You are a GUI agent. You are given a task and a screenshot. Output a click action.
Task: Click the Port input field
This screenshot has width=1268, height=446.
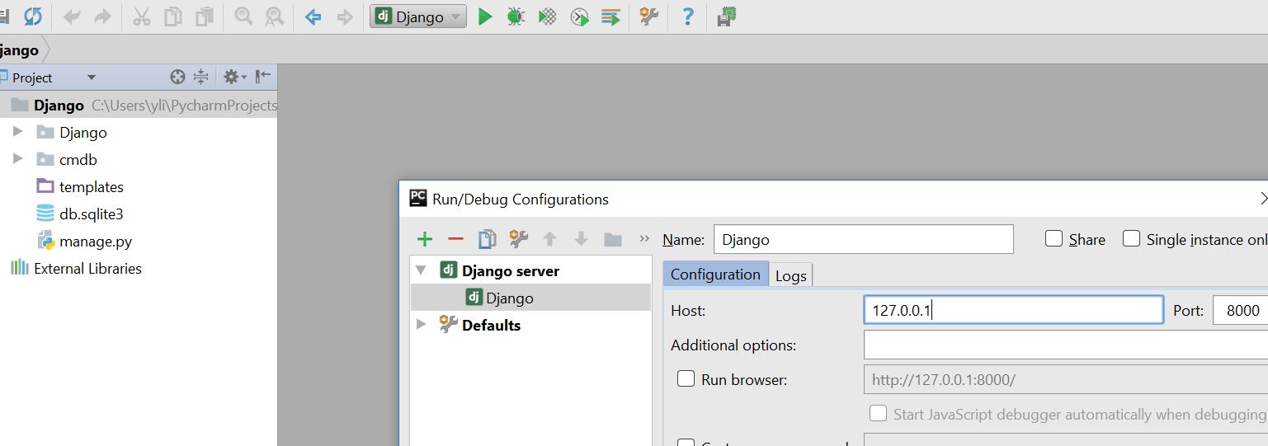pos(1241,310)
